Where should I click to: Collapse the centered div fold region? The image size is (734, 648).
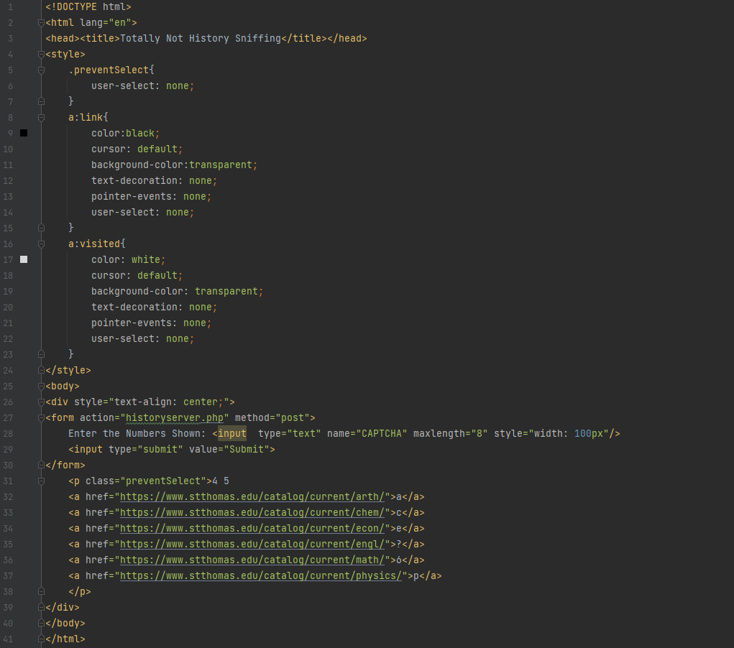click(x=41, y=402)
